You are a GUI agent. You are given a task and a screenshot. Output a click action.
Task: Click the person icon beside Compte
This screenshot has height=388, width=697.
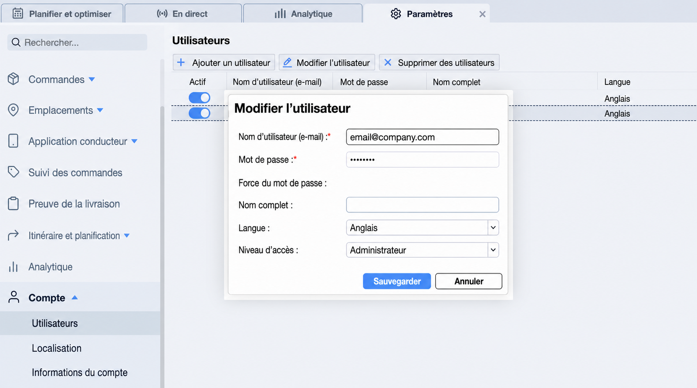[14, 297]
